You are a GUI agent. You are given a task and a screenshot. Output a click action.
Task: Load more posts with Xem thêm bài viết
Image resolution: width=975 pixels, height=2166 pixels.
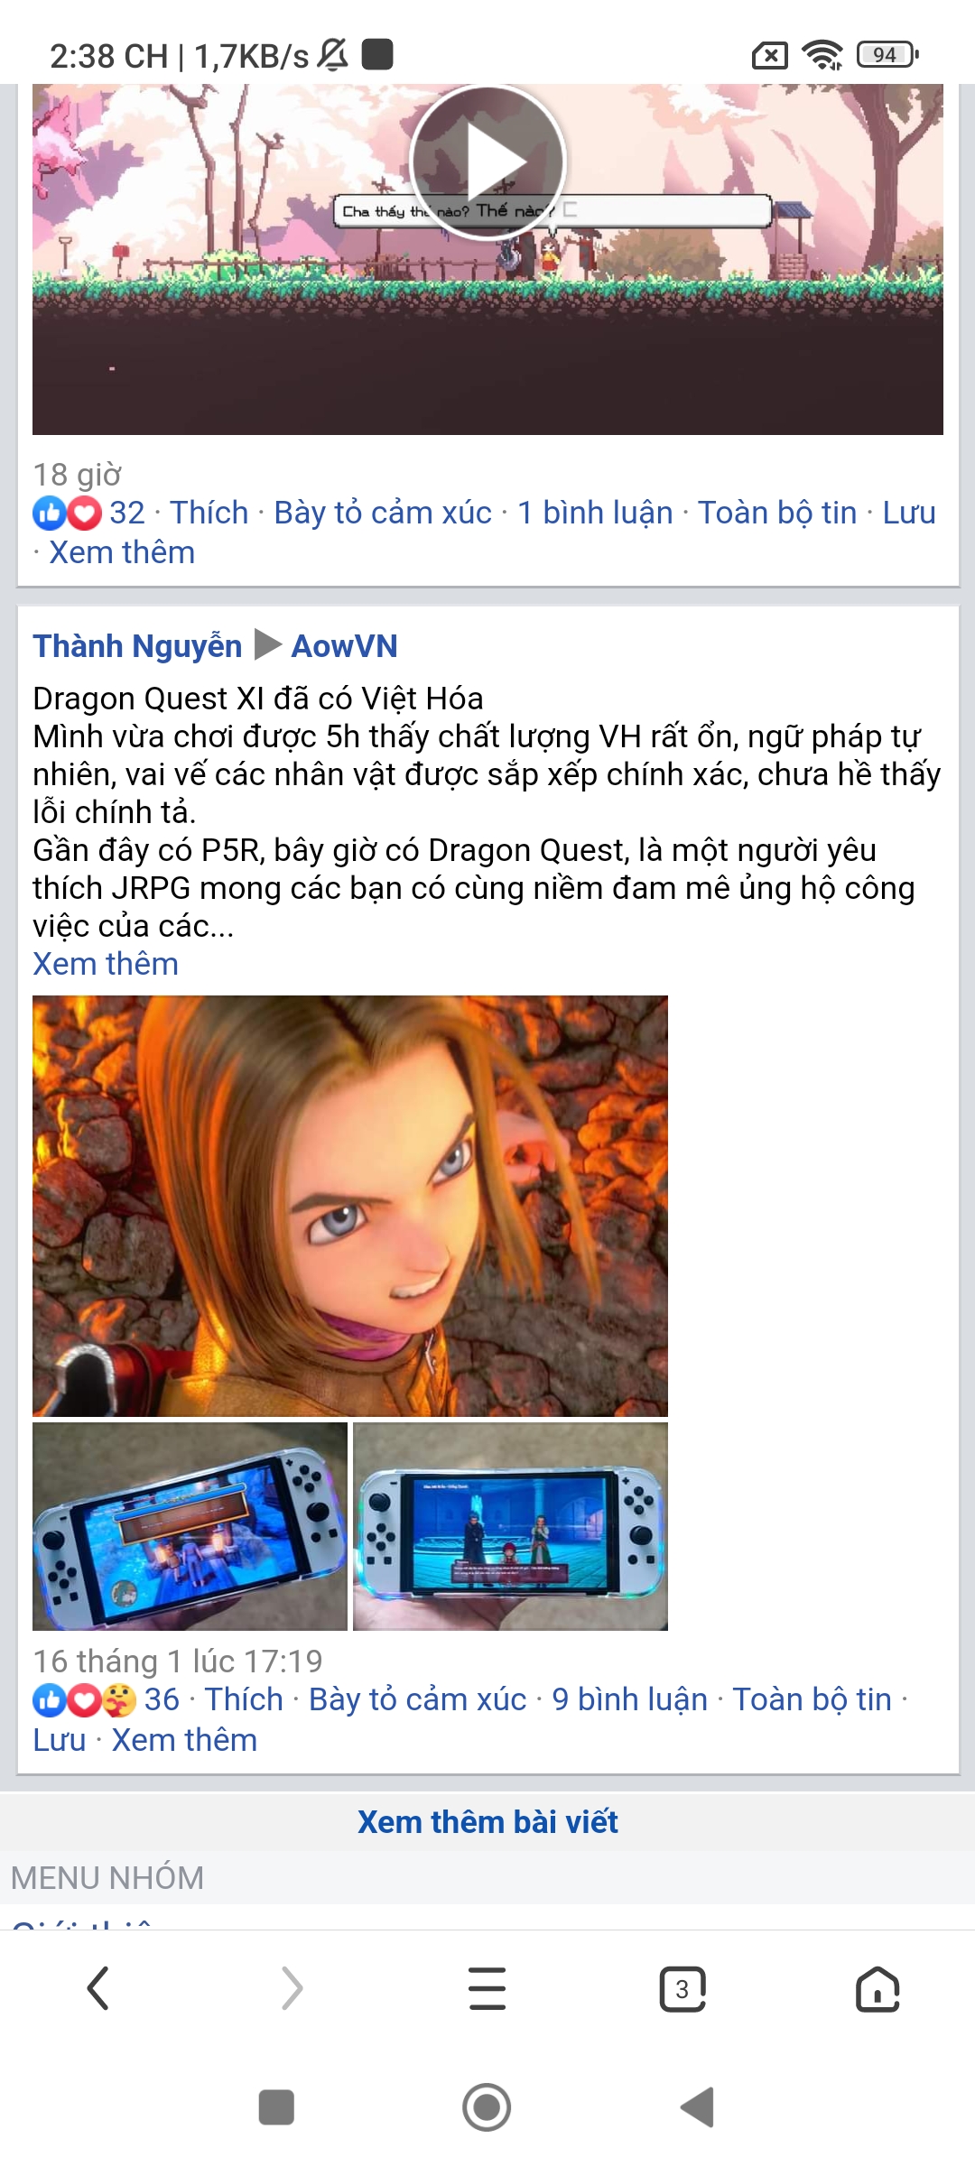coord(487,1822)
